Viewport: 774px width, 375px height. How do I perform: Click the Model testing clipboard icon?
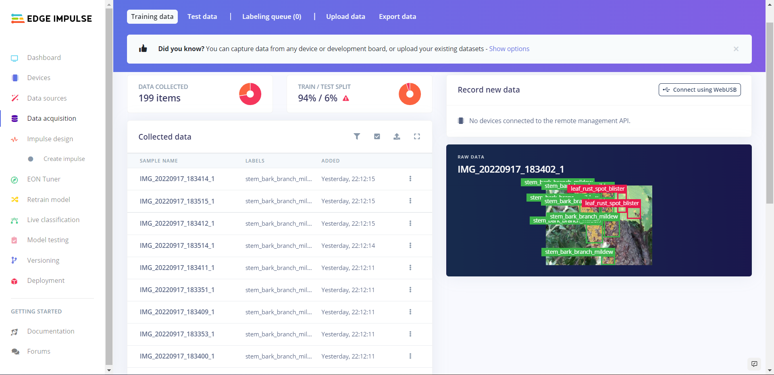15,240
